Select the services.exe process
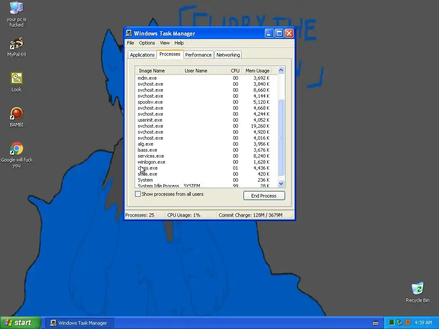 (x=206, y=156)
